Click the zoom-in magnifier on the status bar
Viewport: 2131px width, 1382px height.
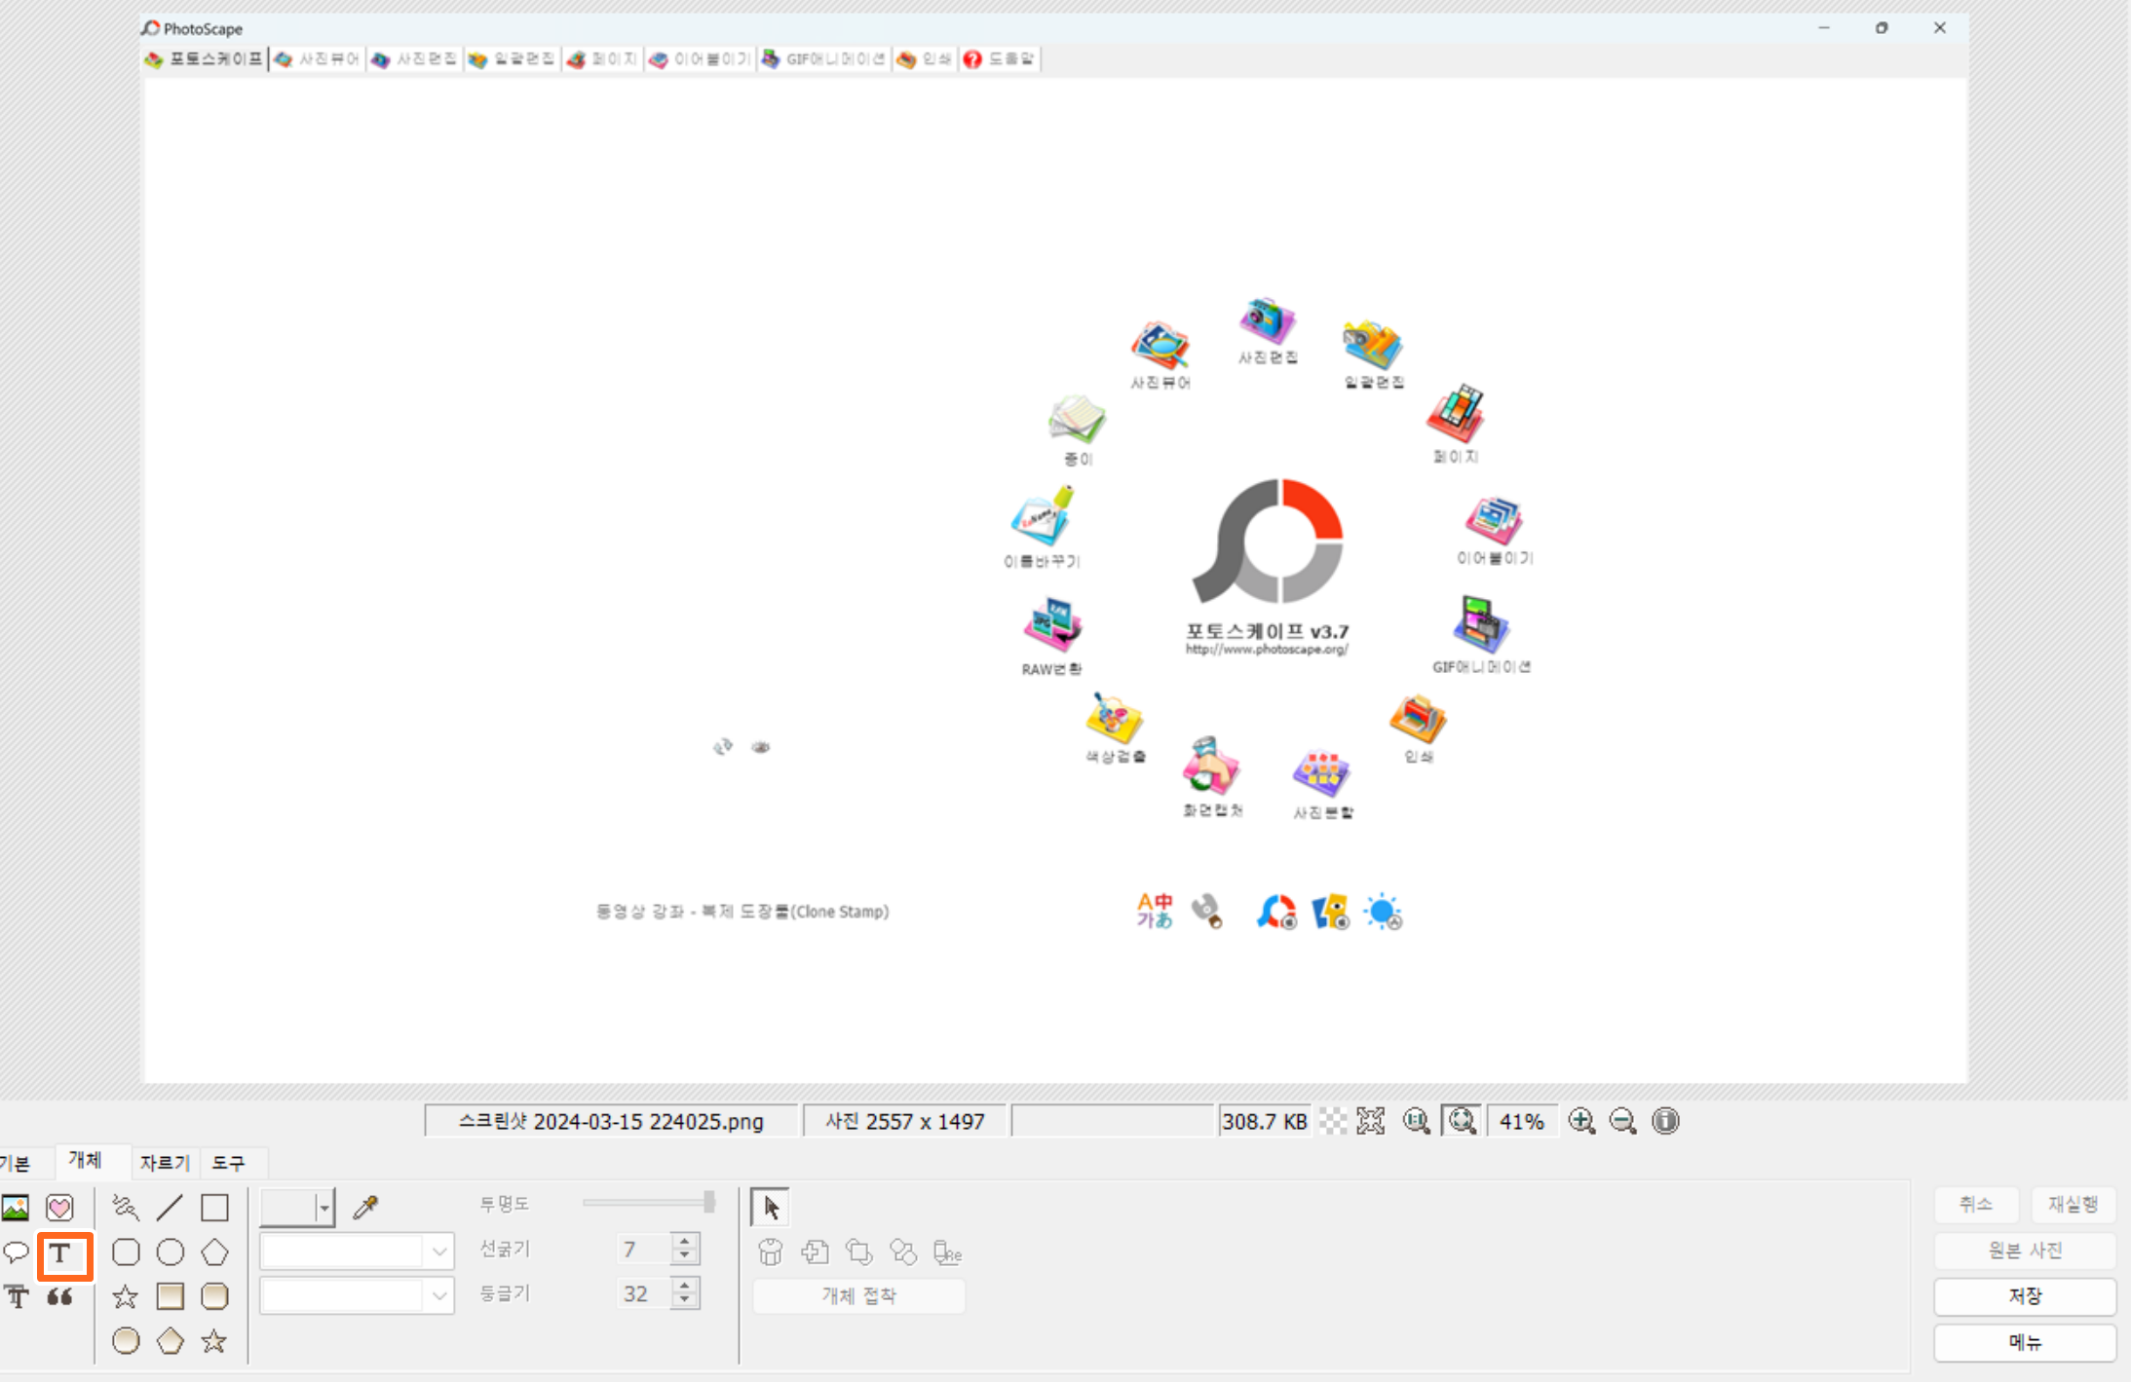(1581, 1121)
